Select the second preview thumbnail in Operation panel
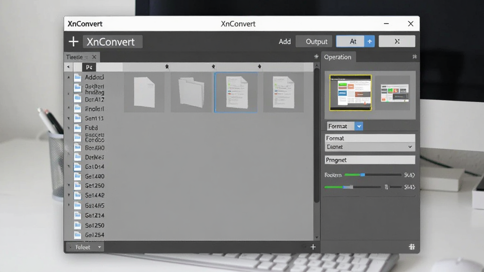Viewport: 484px width, 272px height. 394,93
